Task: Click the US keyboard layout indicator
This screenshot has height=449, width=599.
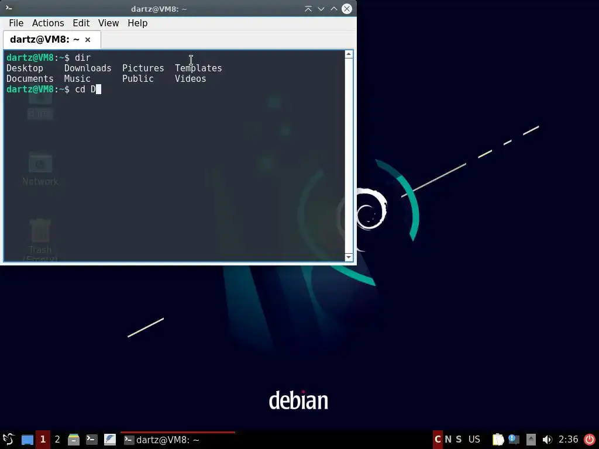Action: click(x=474, y=440)
